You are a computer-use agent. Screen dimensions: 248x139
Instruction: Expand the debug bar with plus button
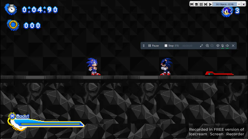click(x=239, y=4)
